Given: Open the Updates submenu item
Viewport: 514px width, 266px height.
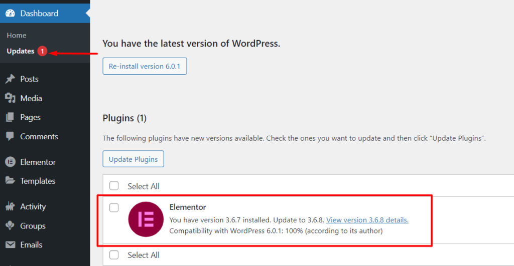Looking at the screenshot, I should point(20,51).
